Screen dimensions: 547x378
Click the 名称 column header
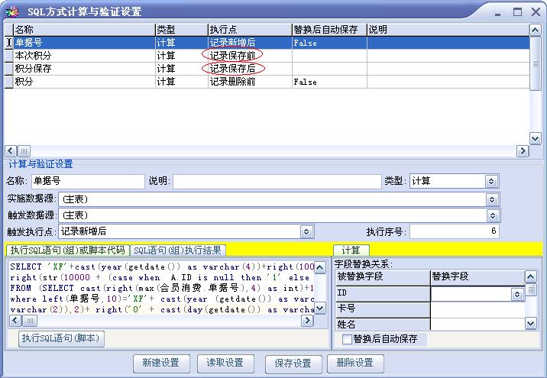pos(84,30)
